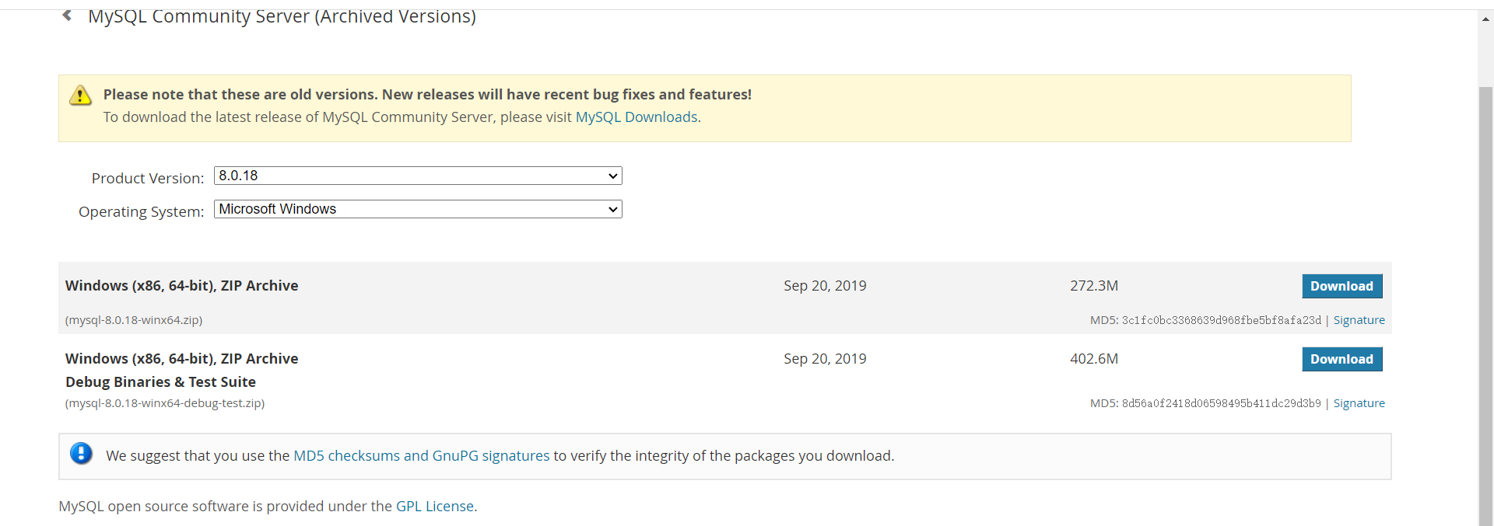Download the 272.3M Windows ZIP Archive

pyautogui.click(x=1342, y=286)
